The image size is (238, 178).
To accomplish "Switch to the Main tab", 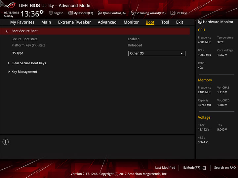I will tap(46, 22).
